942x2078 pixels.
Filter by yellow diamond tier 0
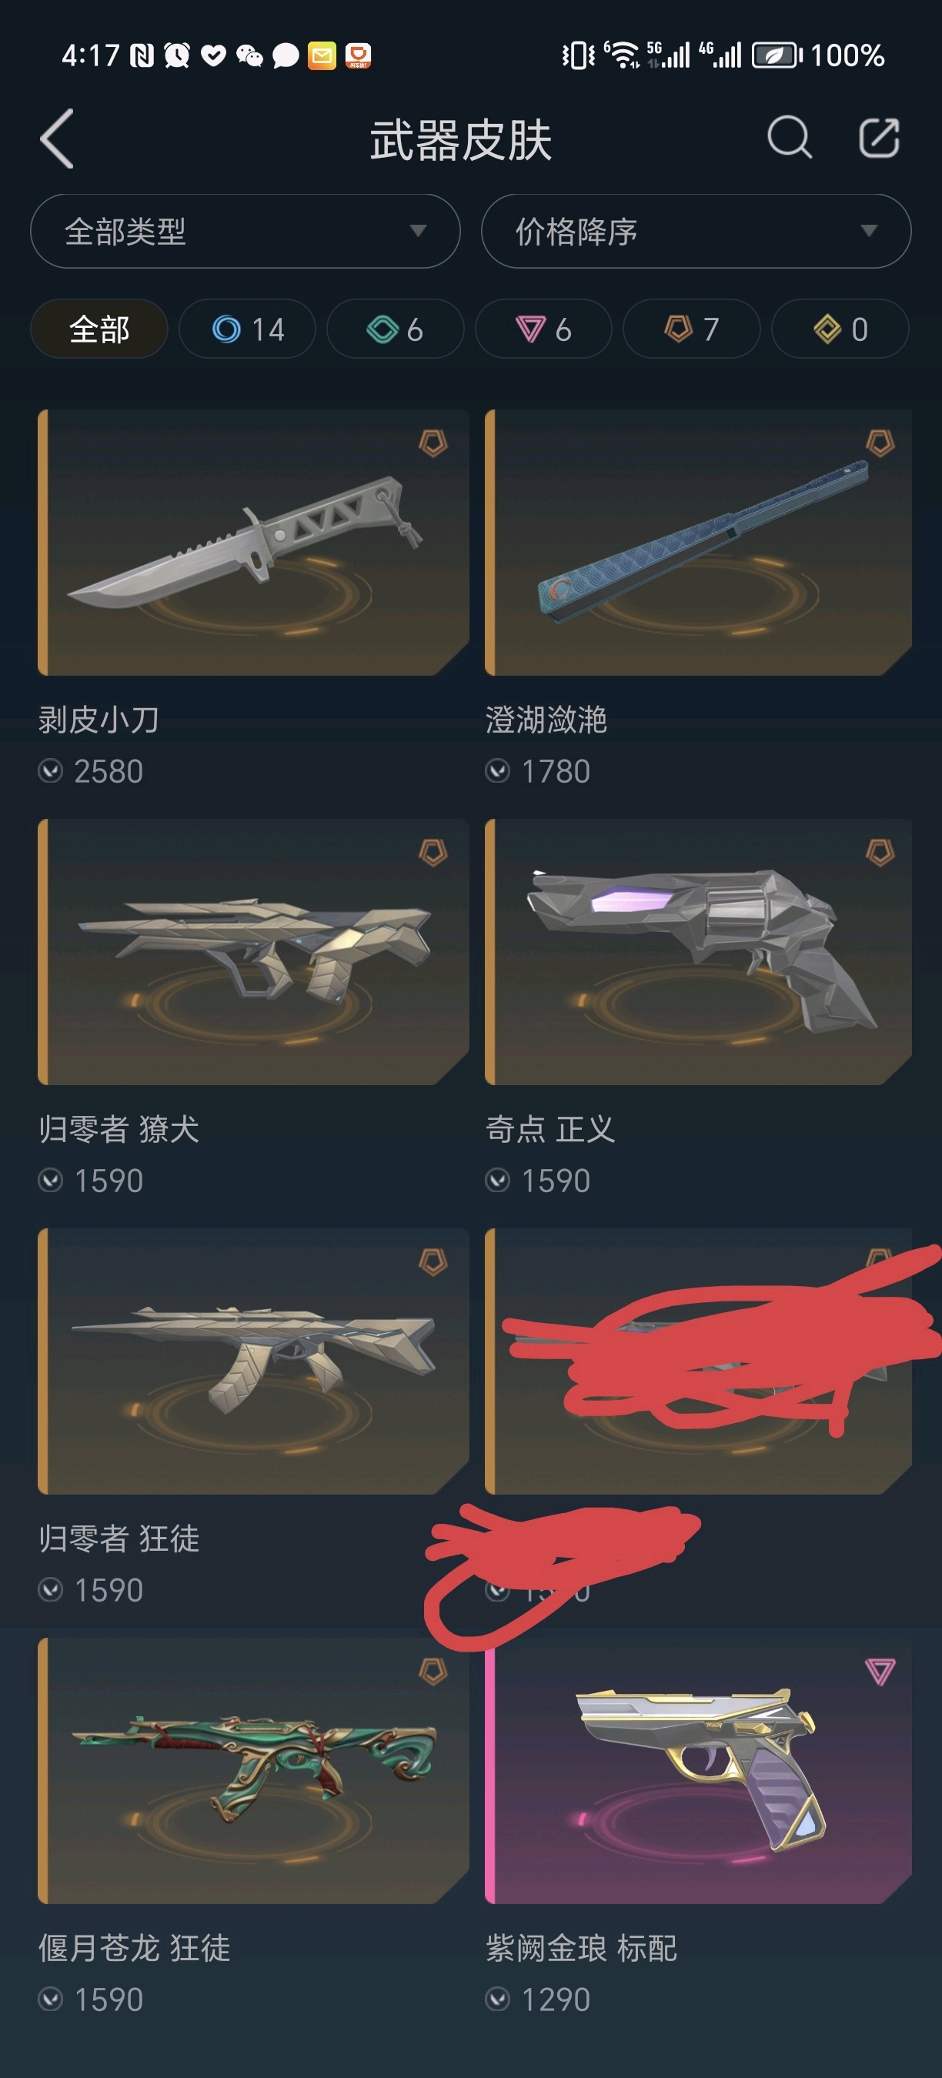click(x=840, y=329)
